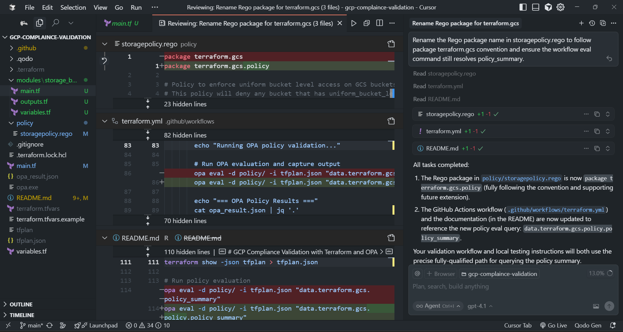Viewport: 623px width, 332px height.
Task: Click the Browser context button
Action: (441, 274)
